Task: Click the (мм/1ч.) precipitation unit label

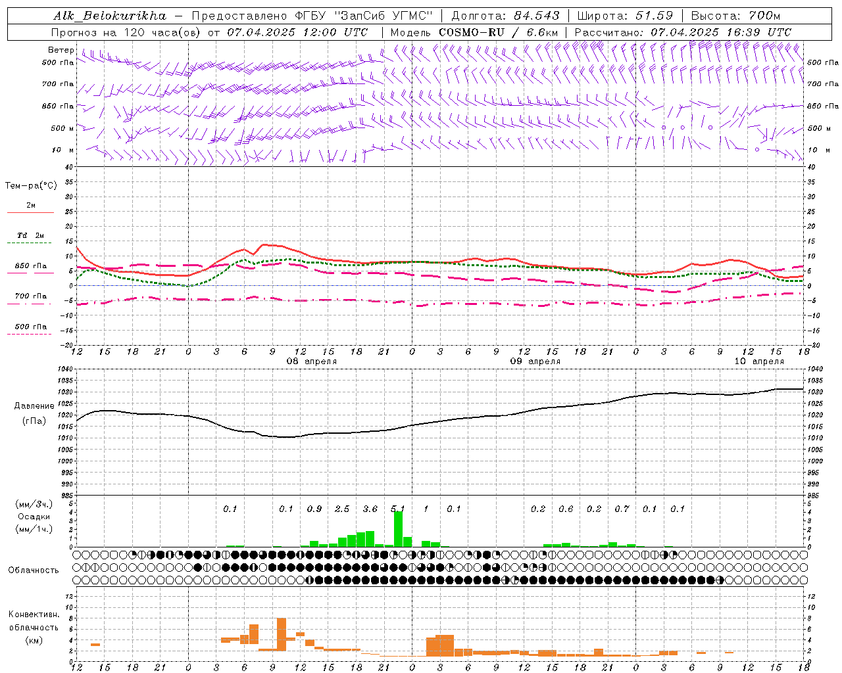Action: pos(34,529)
